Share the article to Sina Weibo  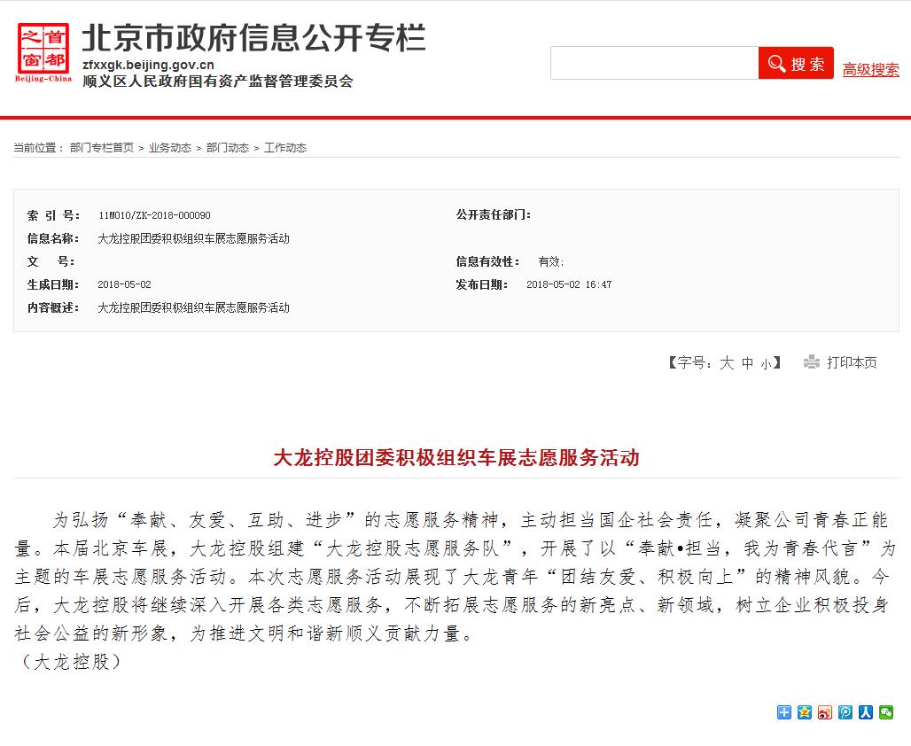tap(824, 712)
